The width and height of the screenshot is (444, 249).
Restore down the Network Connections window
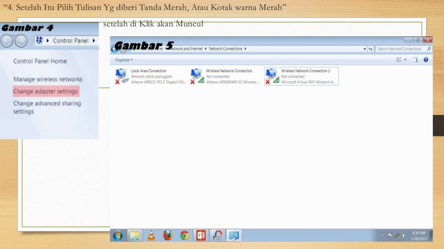pyautogui.click(x=418, y=40)
